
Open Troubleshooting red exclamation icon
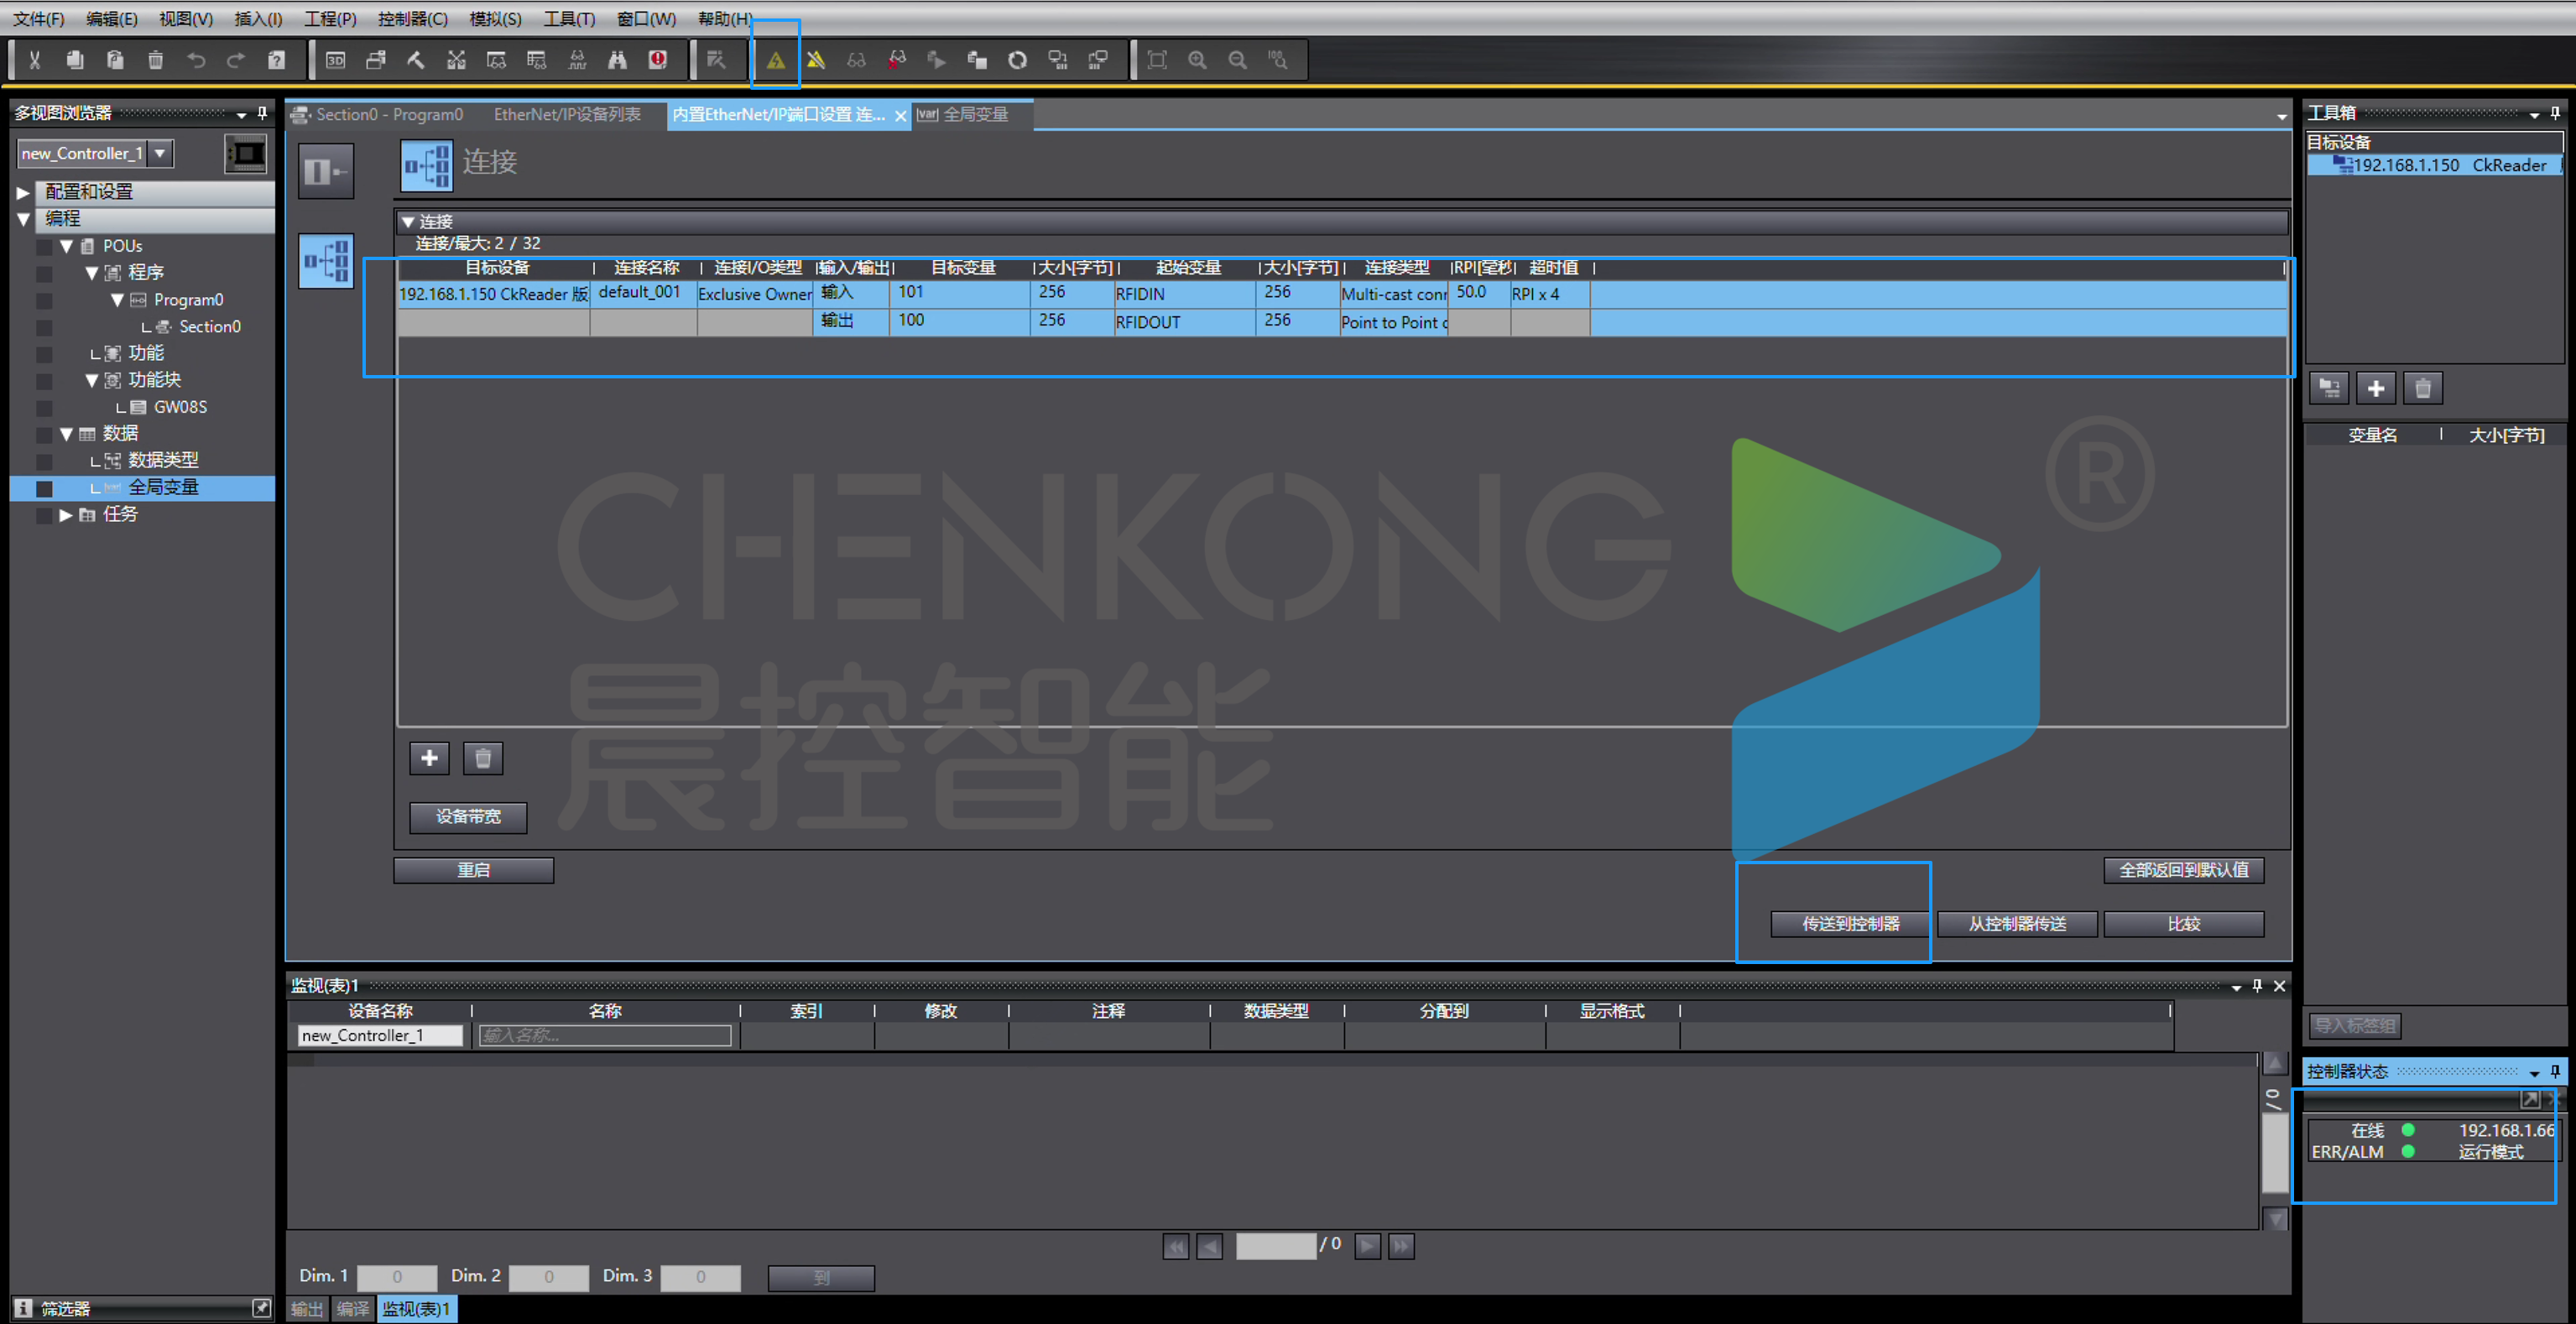657,60
